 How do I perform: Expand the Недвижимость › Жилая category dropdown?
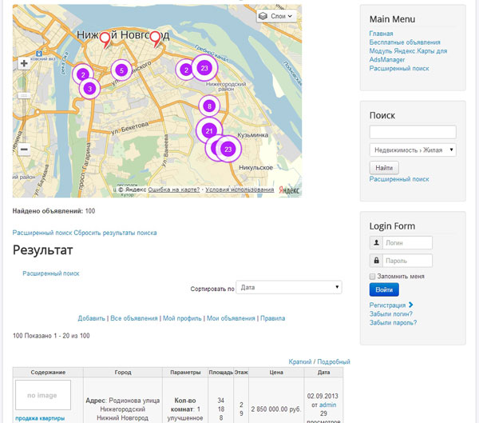(x=412, y=150)
